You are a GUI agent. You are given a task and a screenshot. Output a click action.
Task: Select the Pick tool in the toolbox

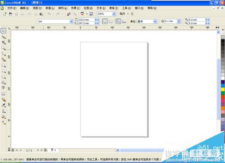pos(3,31)
